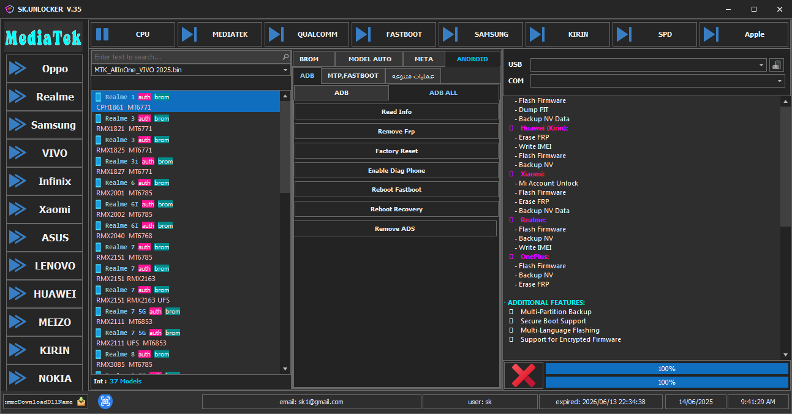This screenshot has width=792, height=414.
Task: Click the model list scroll-up arrow
Action: pos(285,96)
